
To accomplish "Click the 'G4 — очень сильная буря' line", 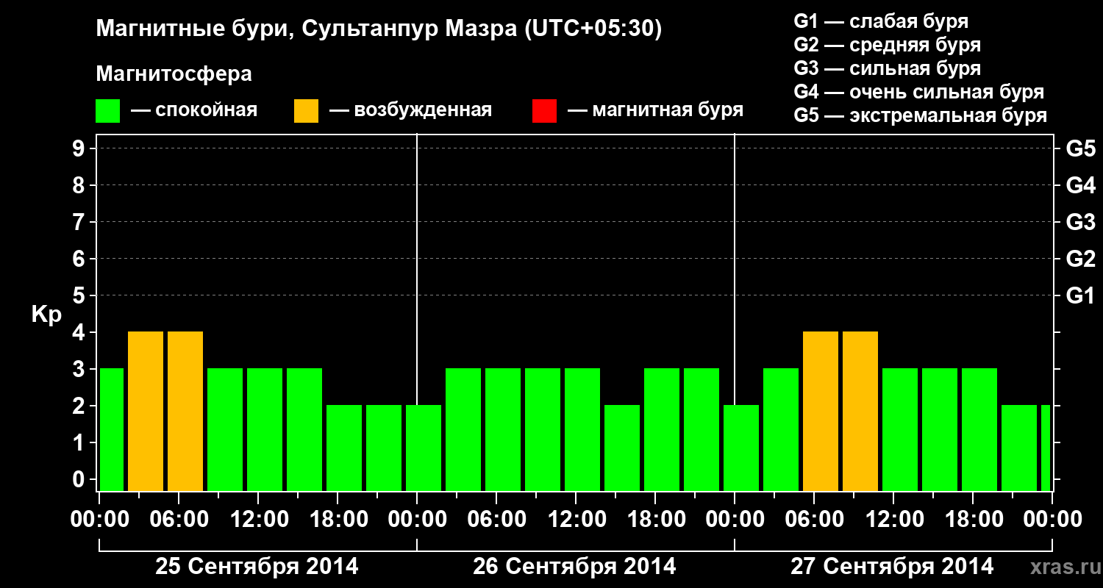I will (918, 92).
